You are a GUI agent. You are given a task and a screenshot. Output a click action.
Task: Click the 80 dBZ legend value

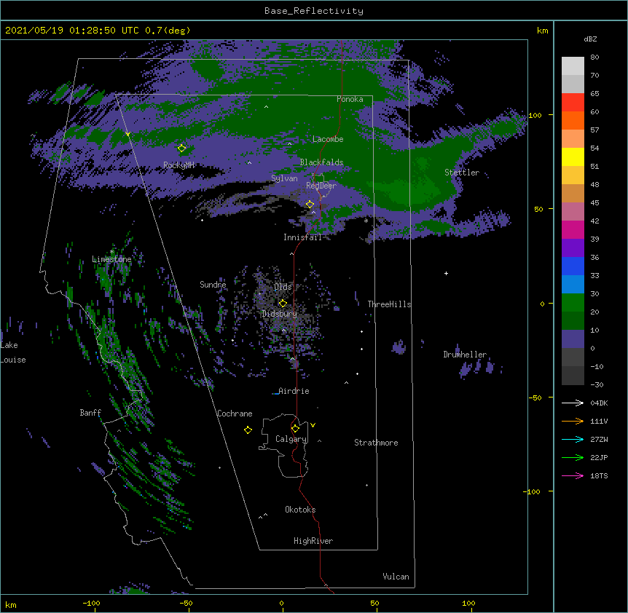[594, 58]
